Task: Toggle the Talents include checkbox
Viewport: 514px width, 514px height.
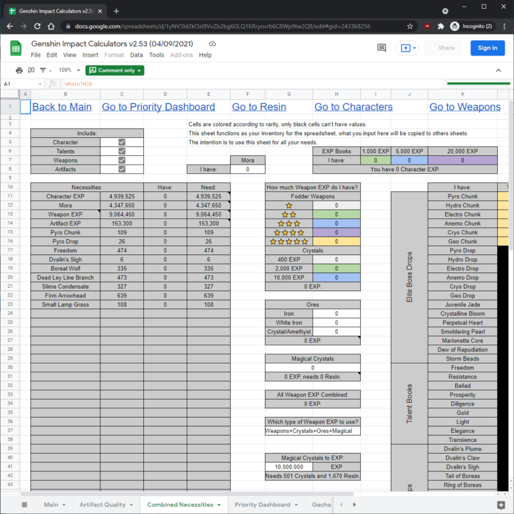Action: pyautogui.click(x=122, y=151)
